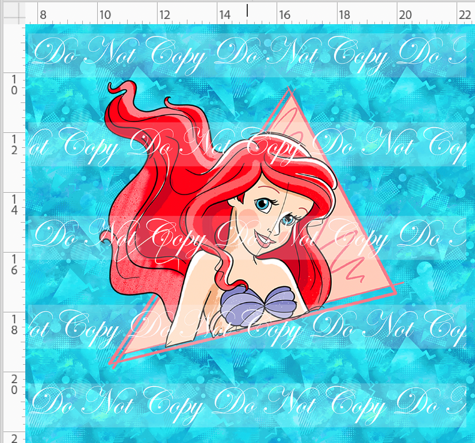Click the 18 mark on vertical ruler

pos(14,324)
